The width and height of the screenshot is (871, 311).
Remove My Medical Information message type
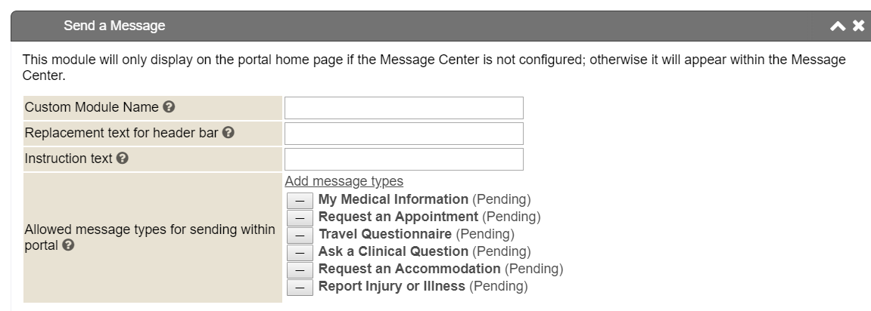coord(300,200)
